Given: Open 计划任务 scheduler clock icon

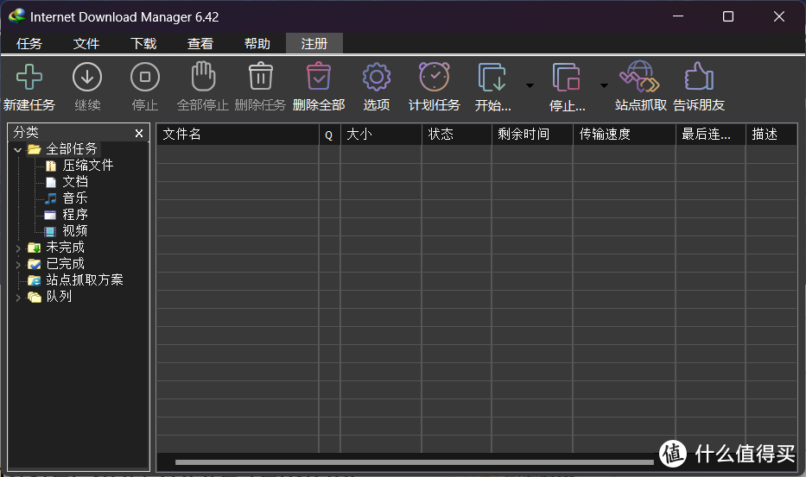Looking at the screenshot, I should [435, 77].
